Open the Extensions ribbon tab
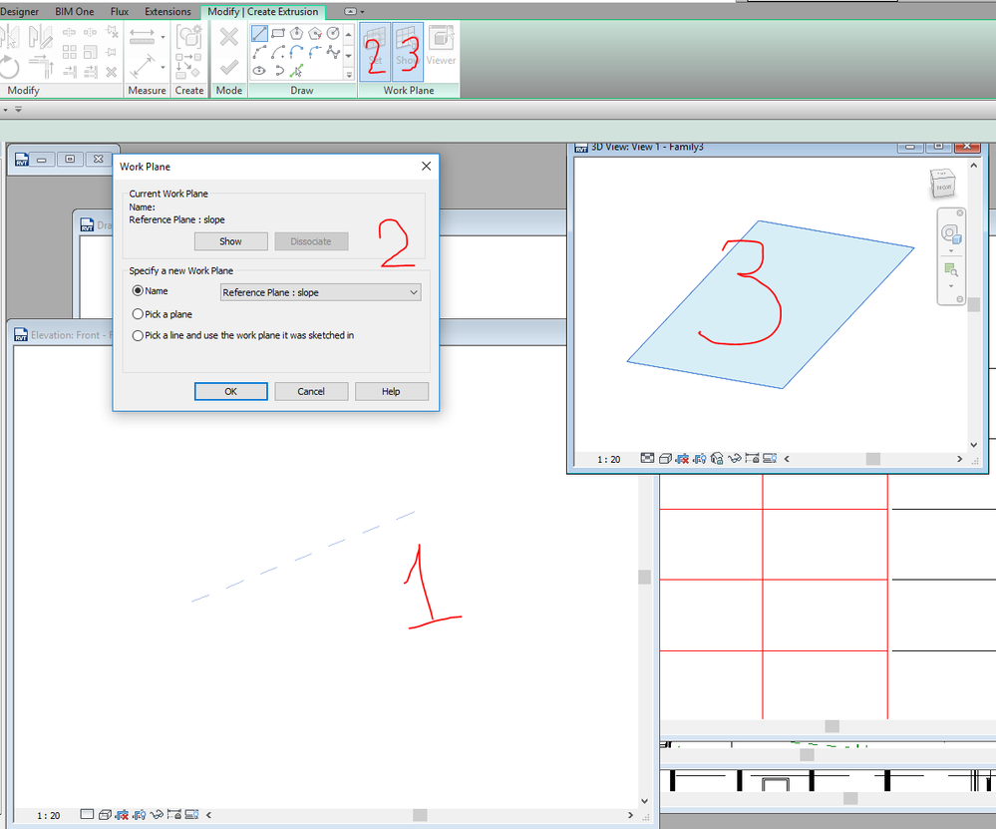 (x=167, y=11)
